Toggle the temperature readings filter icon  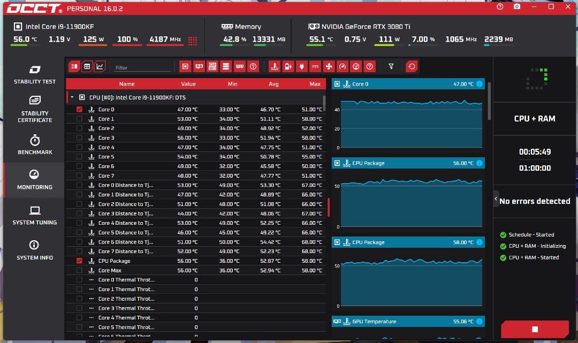(275, 67)
